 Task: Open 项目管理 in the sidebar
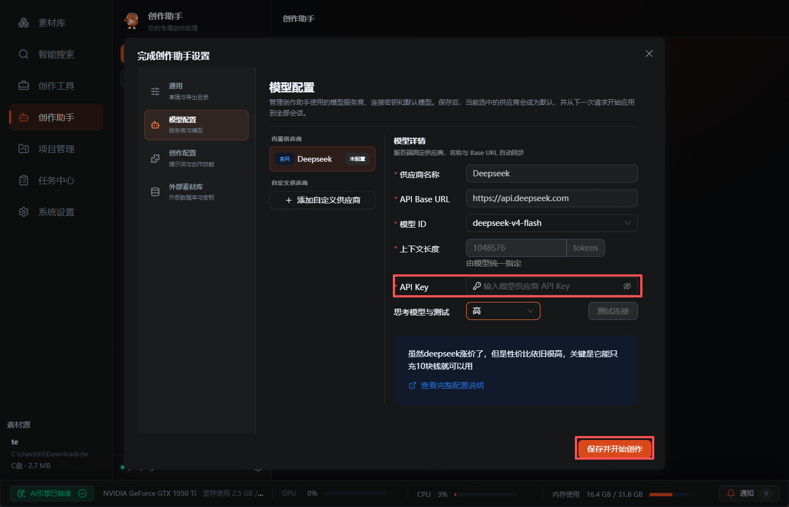pos(56,149)
